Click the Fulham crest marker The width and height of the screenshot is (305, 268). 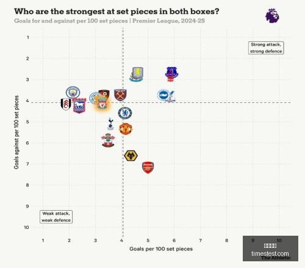pyautogui.click(x=66, y=104)
